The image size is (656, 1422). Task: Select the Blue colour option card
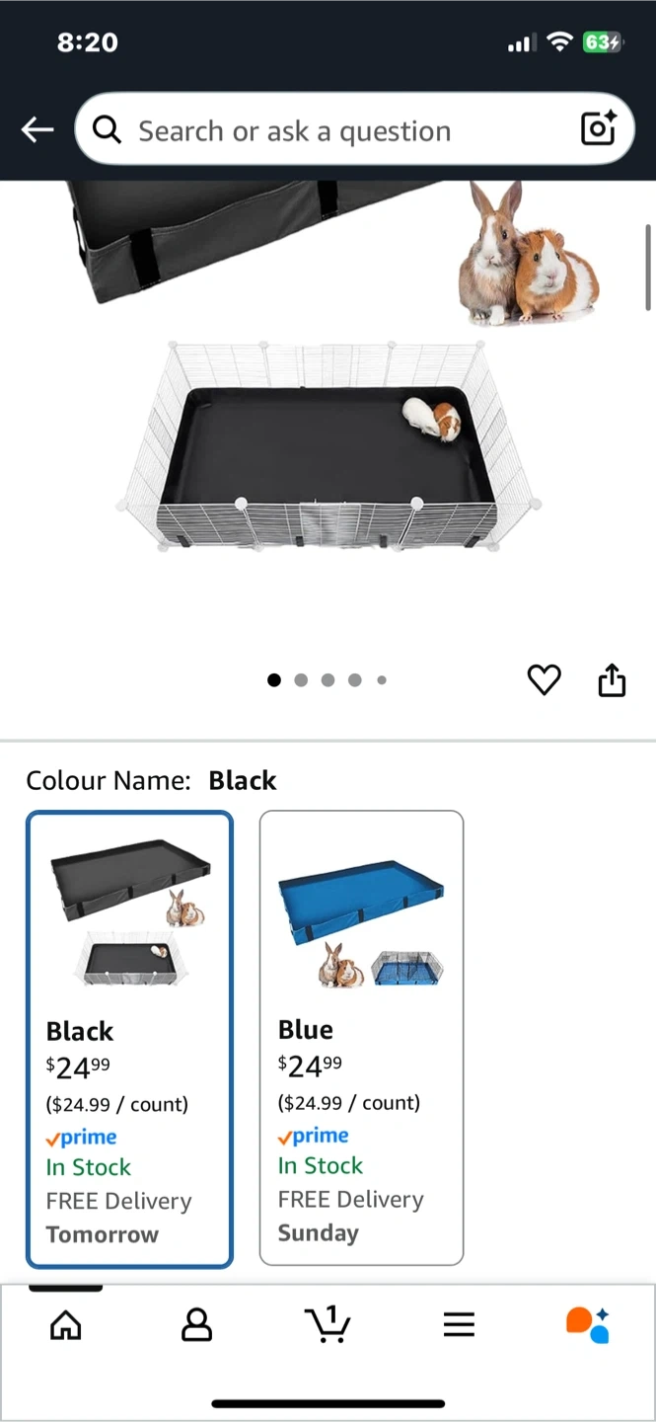pyautogui.click(x=361, y=1038)
